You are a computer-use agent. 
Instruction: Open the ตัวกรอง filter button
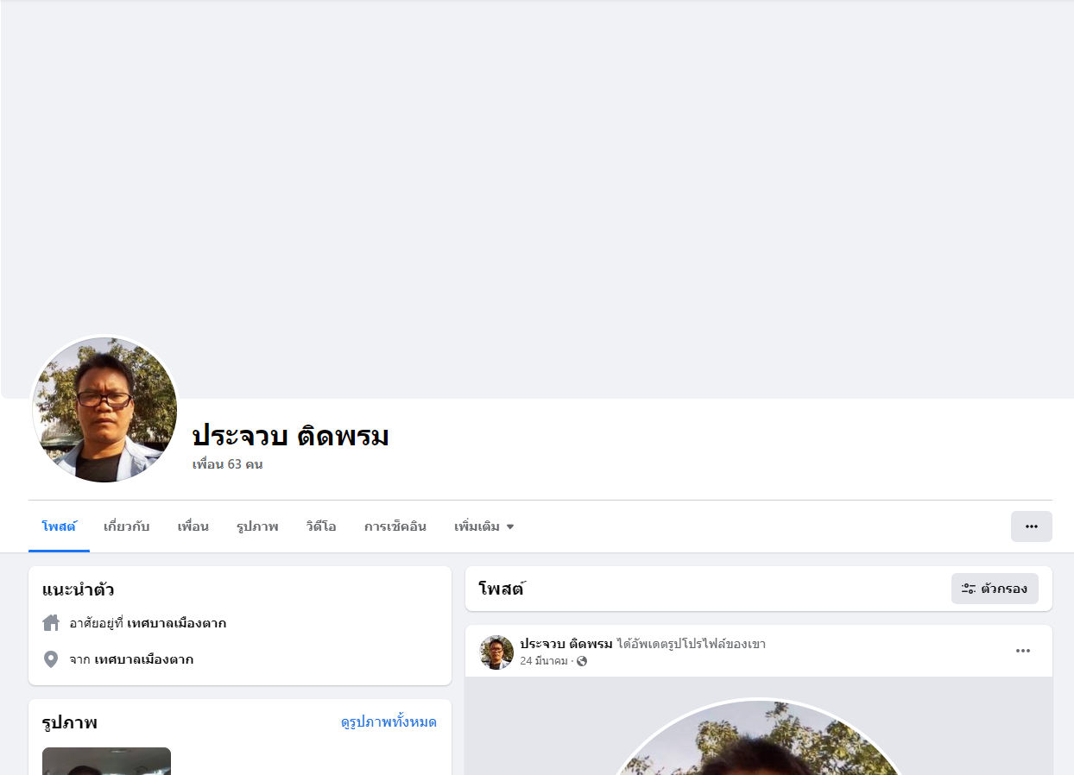(995, 589)
